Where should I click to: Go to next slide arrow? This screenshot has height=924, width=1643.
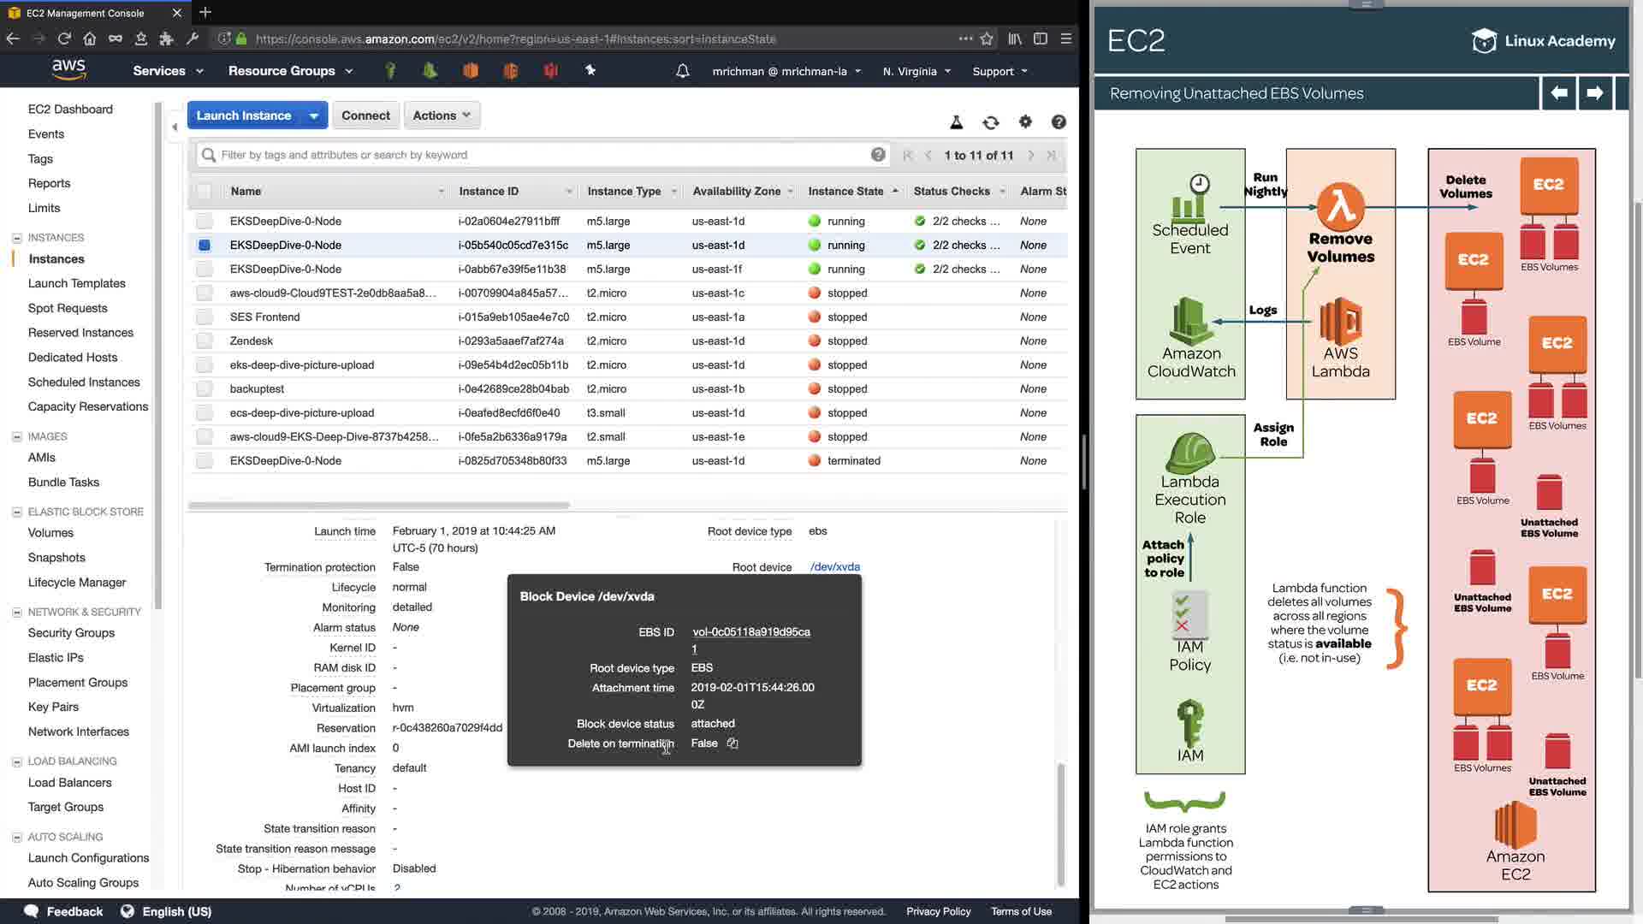pyautogui.click(x=1594, y=92)
